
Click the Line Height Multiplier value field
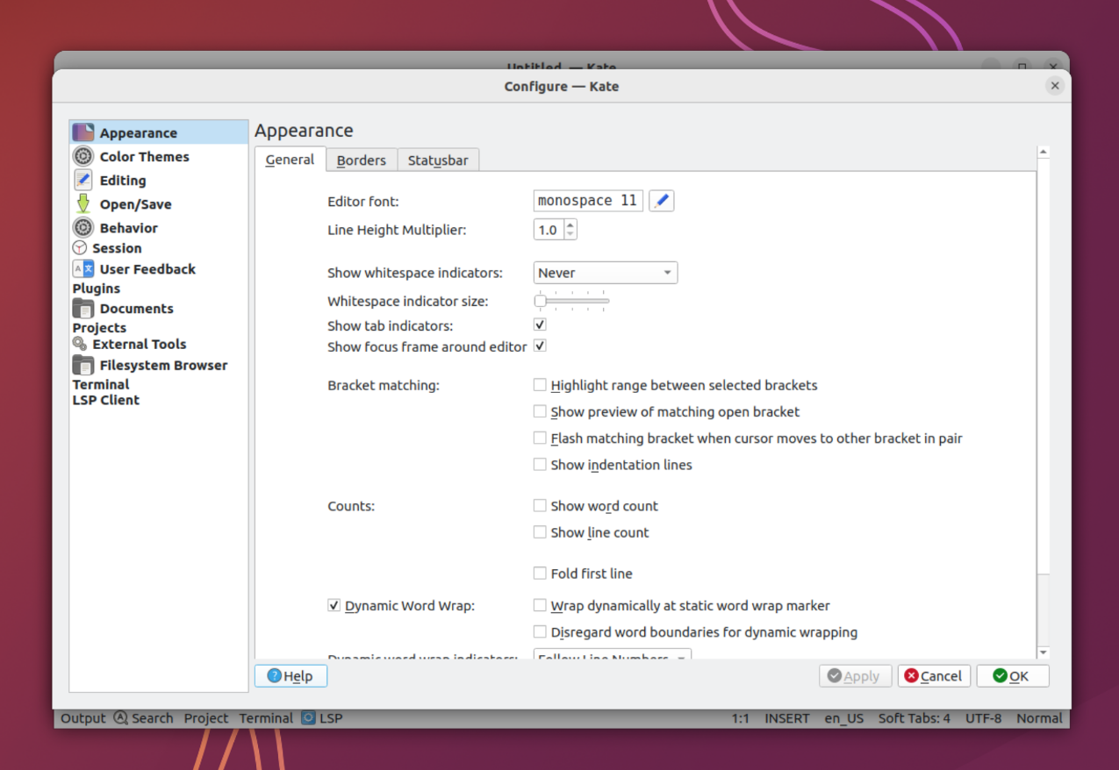pyautogui.click(x=549, y=230)
